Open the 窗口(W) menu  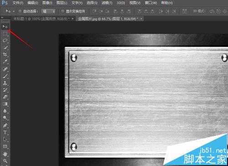click(150, 3)
